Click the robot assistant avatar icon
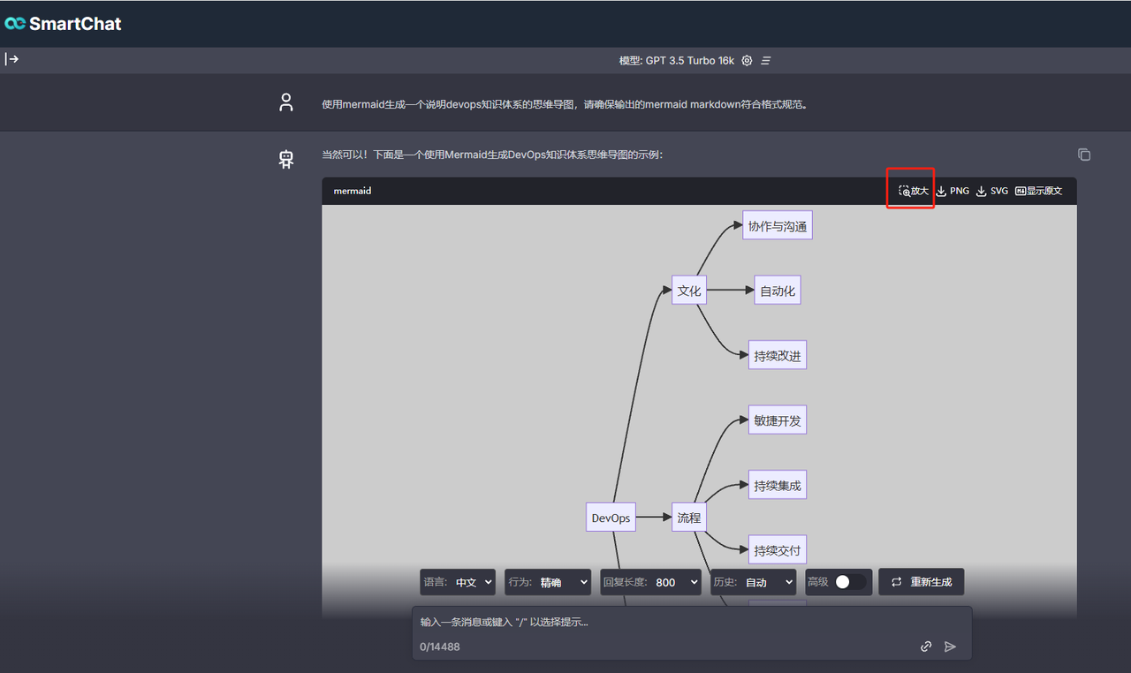This screenshot has width=1131, height=673. [x=286, y=160]
